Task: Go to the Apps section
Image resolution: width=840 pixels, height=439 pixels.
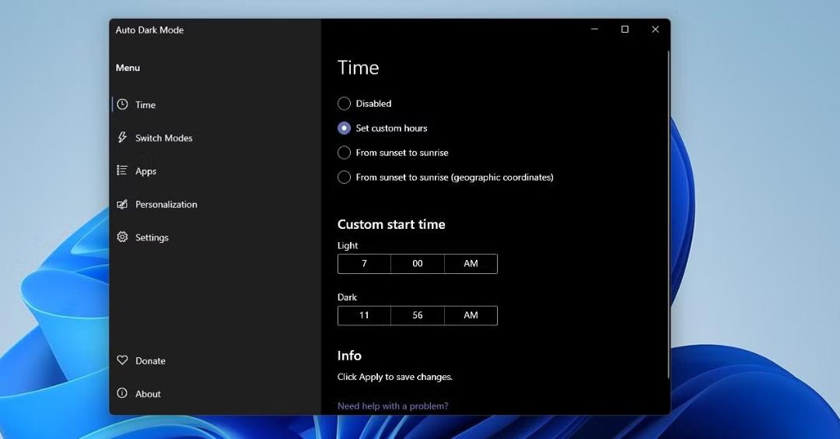Action: 145,171
